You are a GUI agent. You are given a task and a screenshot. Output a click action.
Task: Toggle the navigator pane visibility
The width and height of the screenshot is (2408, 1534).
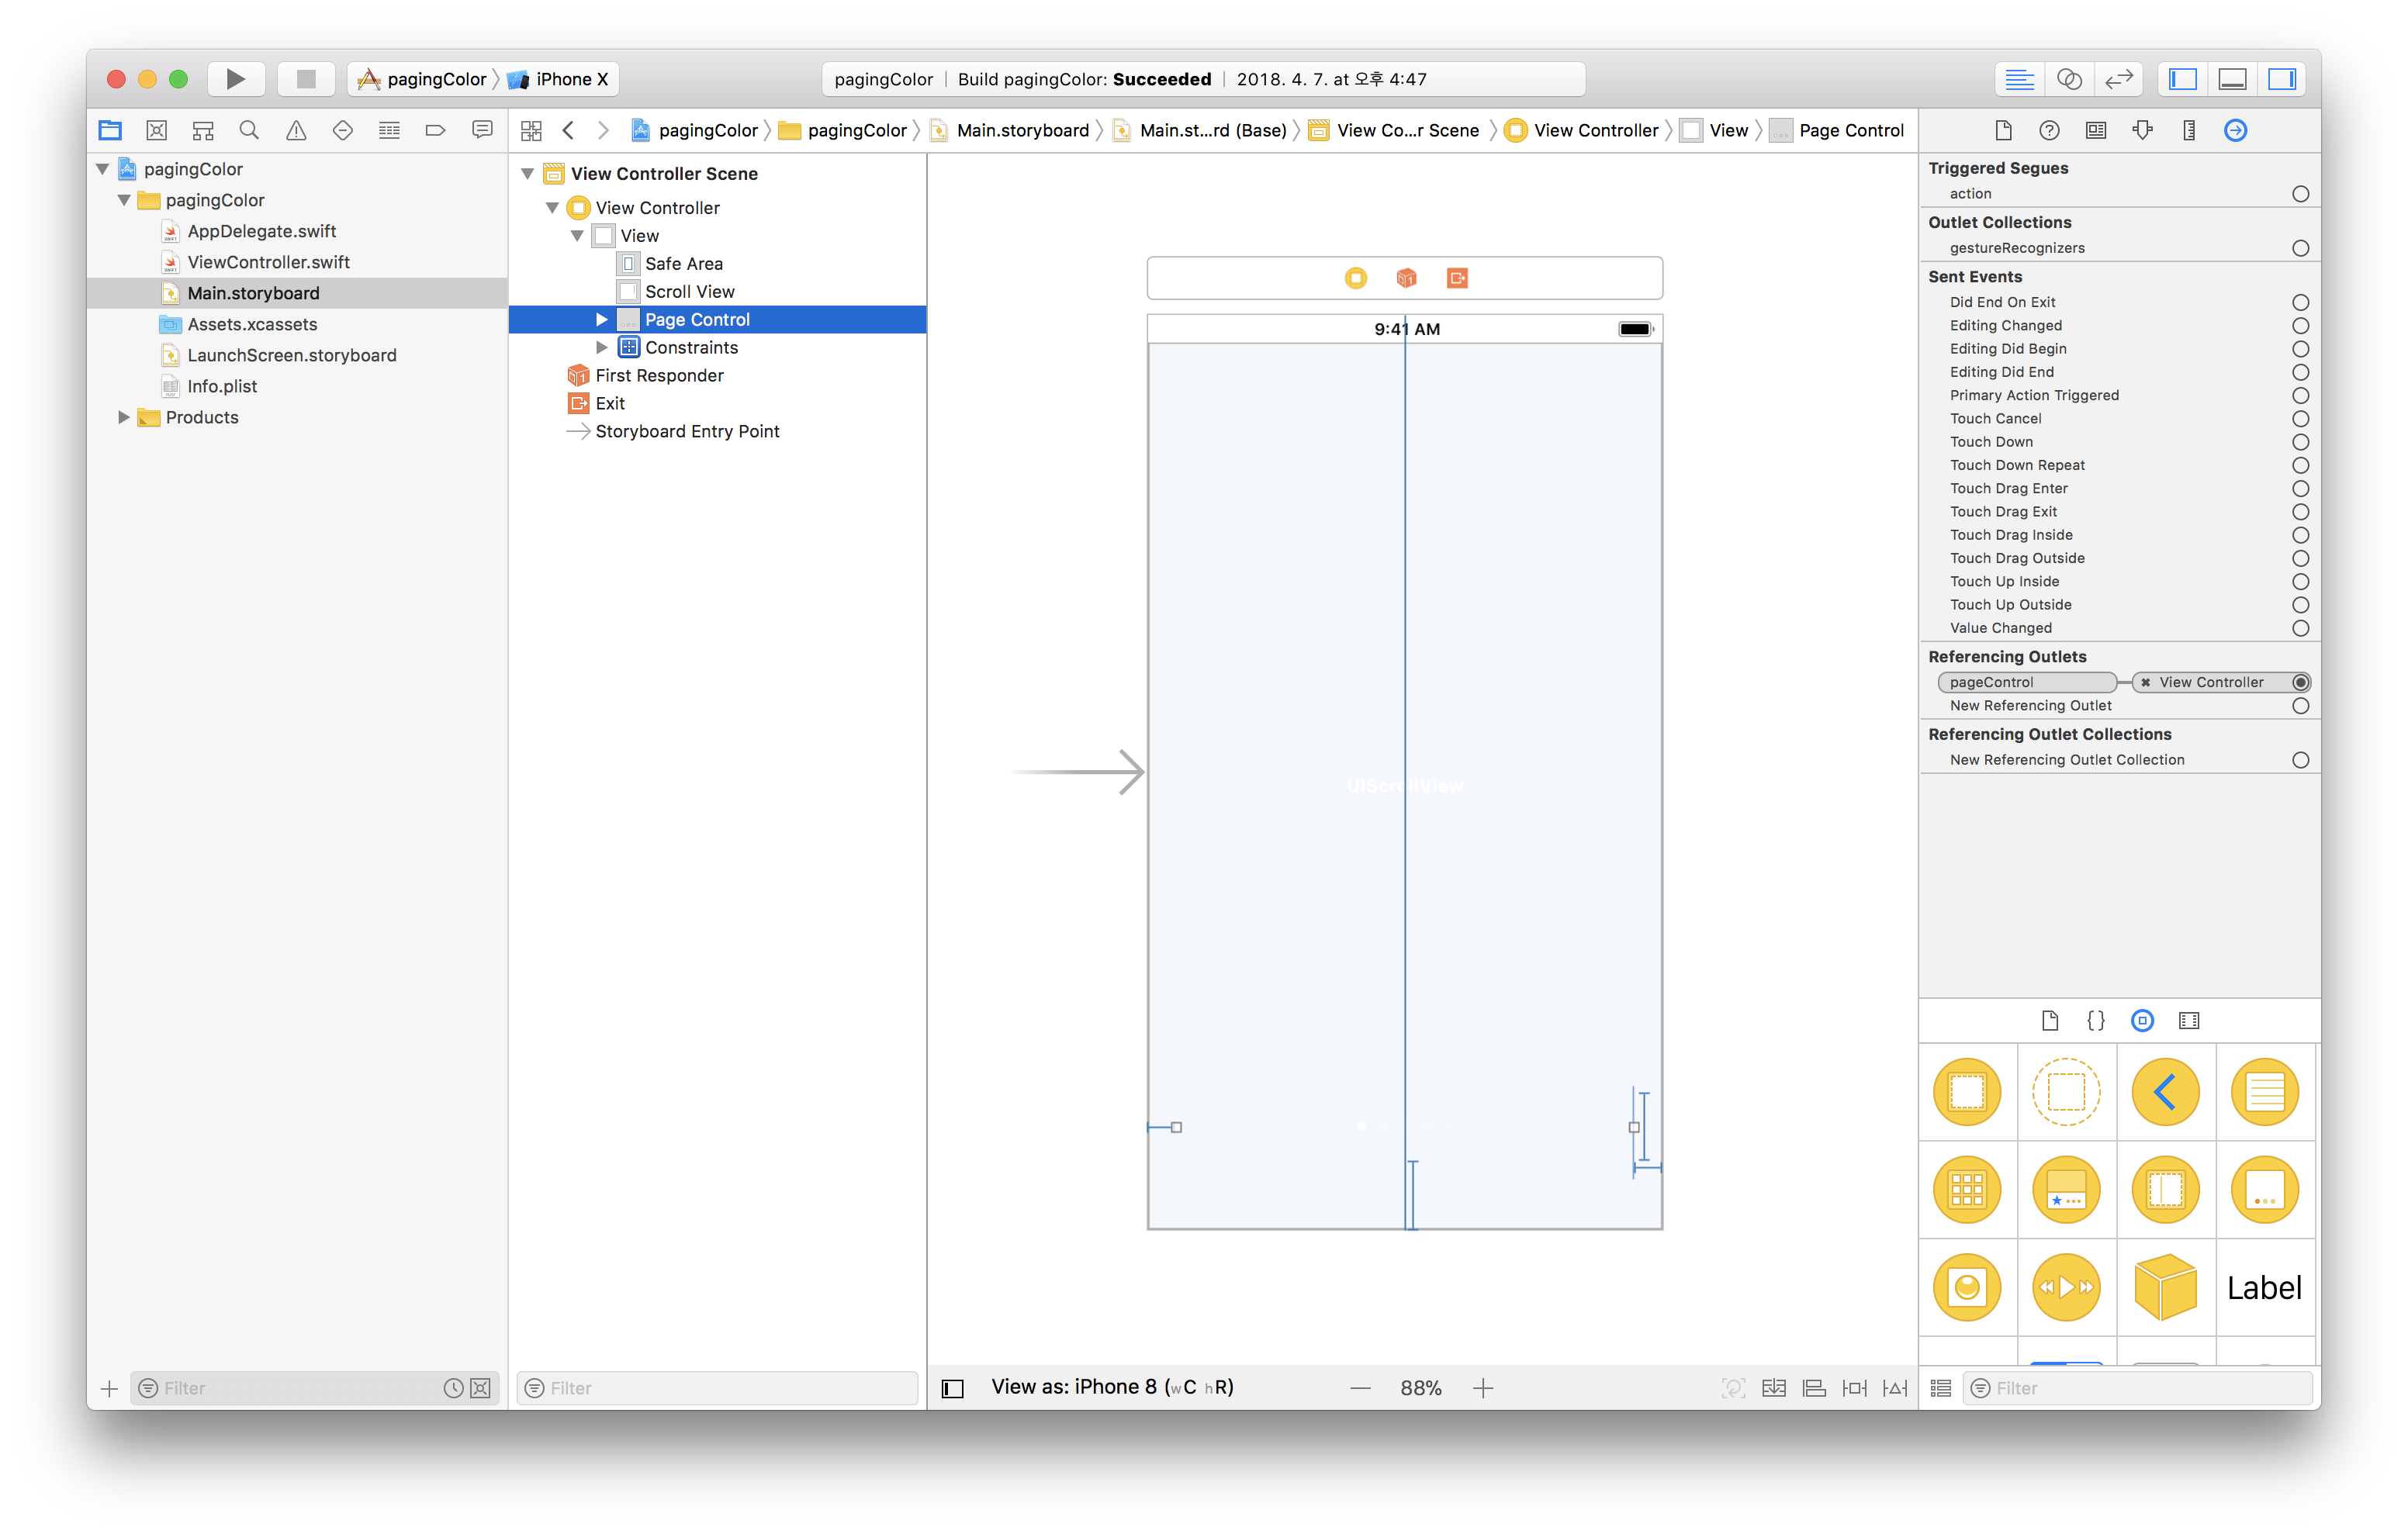pyautogui.click(x=2183, y=79)
